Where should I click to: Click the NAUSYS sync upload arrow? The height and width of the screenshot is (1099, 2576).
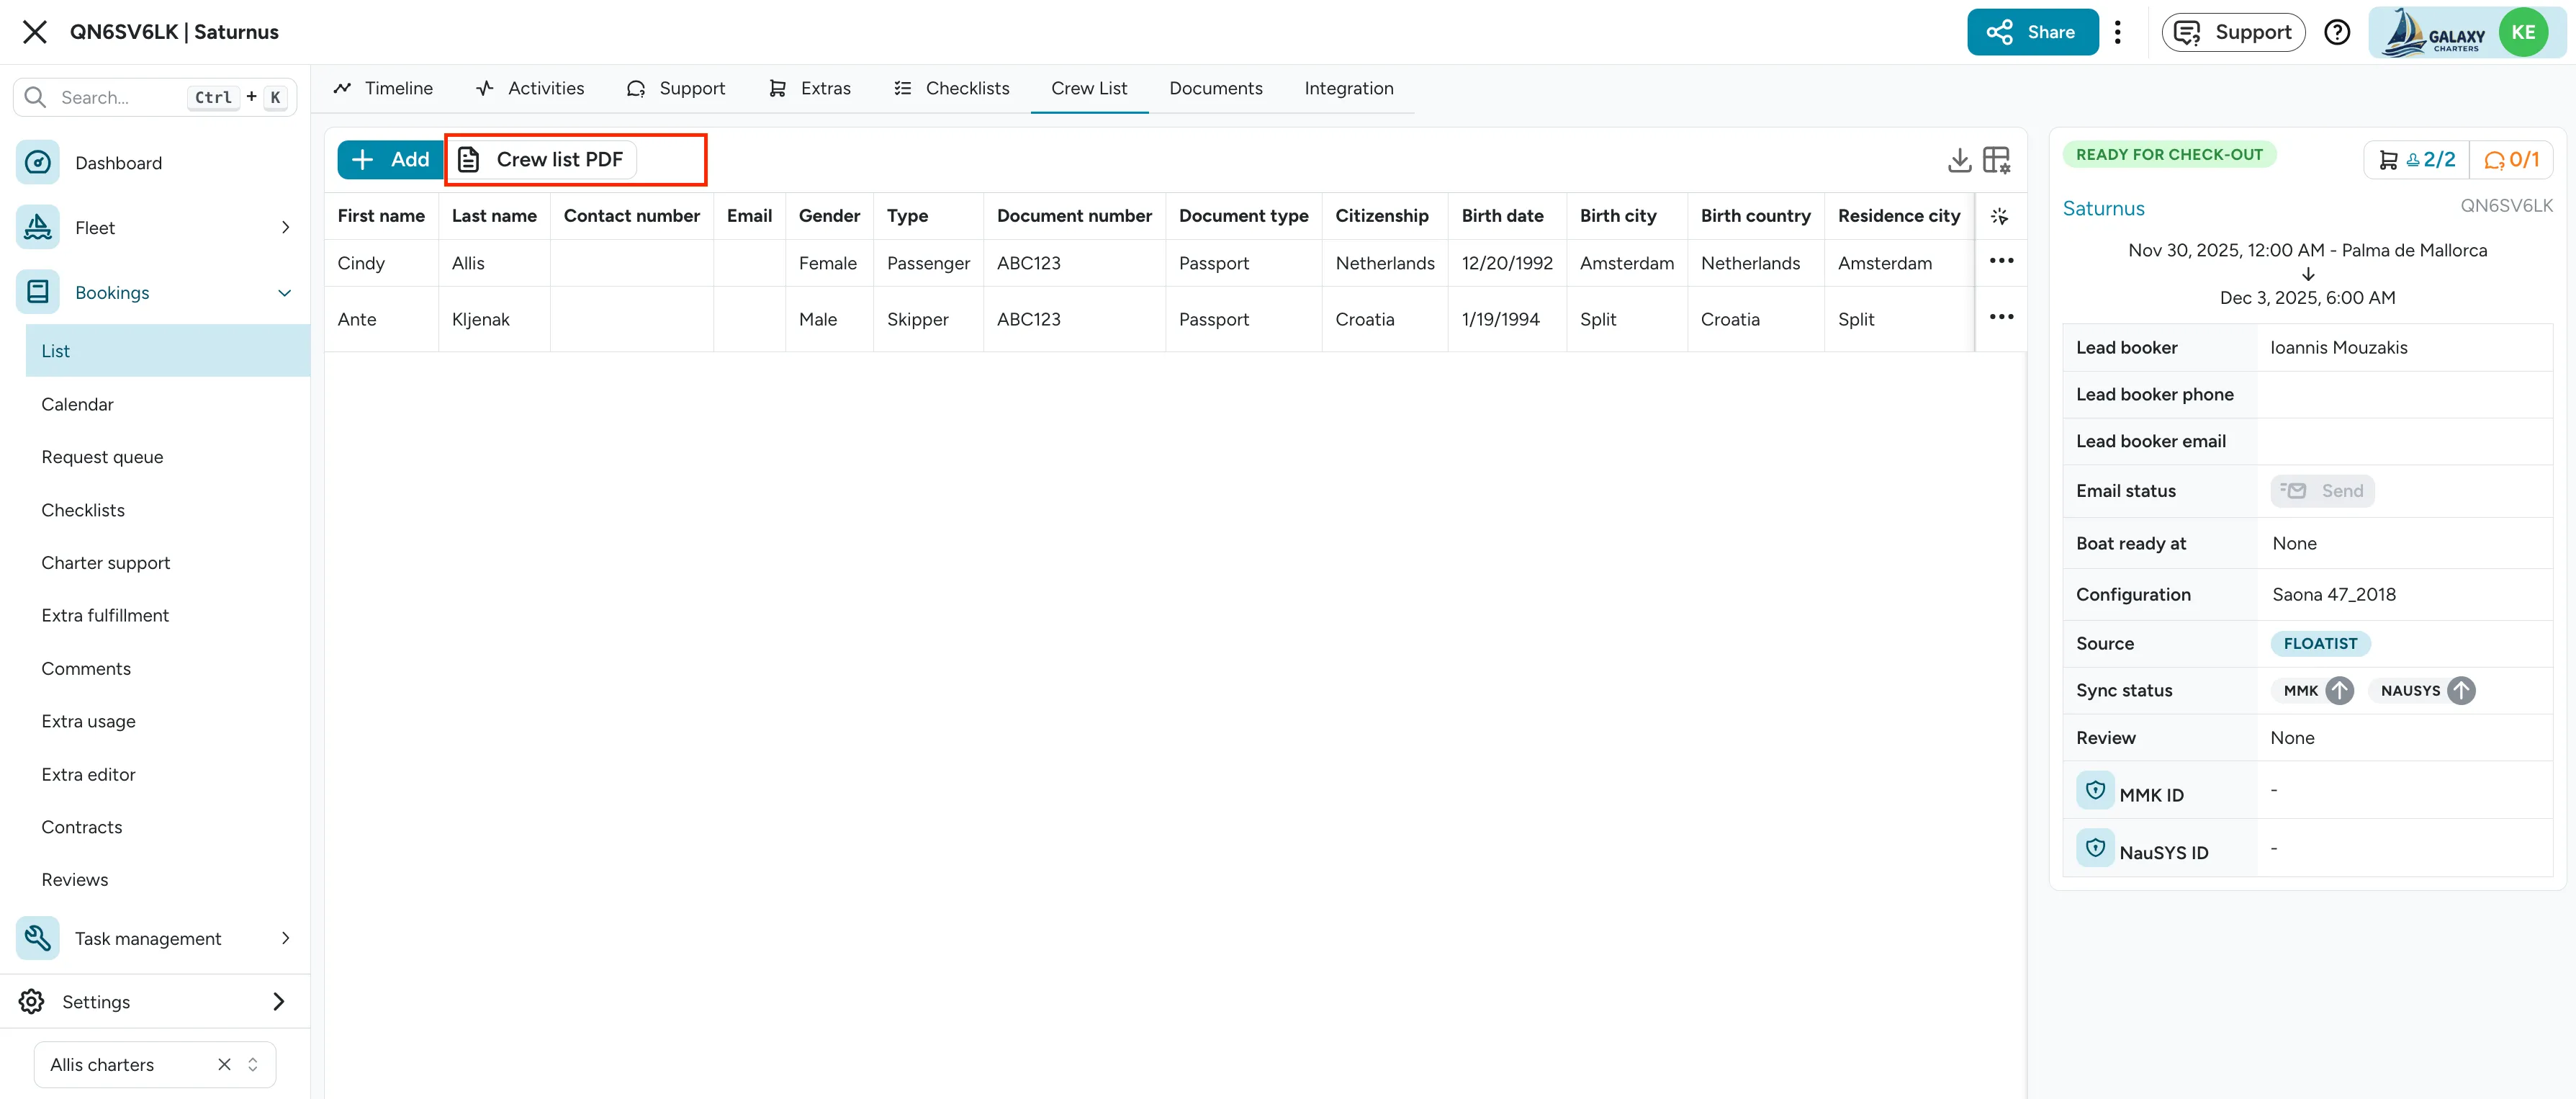coord(2461,690)
